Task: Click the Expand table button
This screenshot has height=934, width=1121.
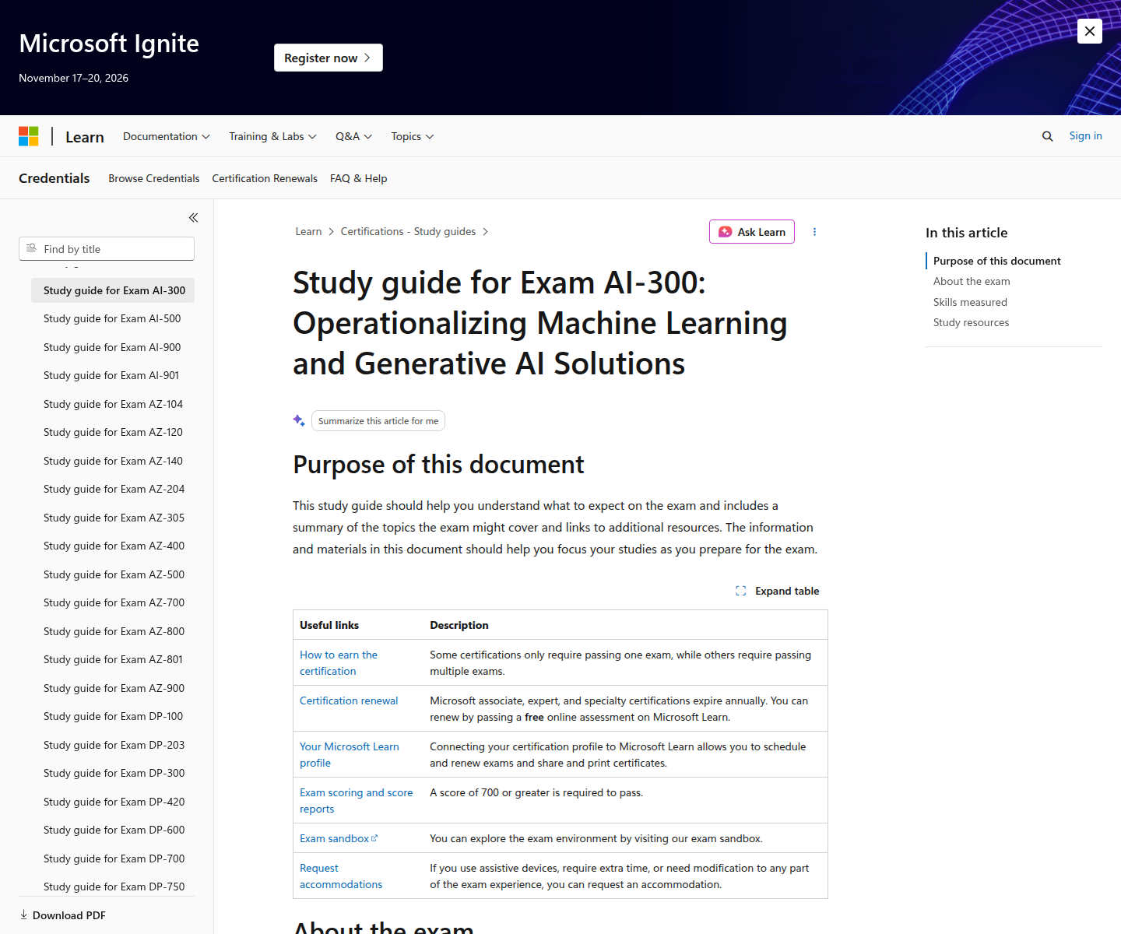Action: [x=778, y=591]
